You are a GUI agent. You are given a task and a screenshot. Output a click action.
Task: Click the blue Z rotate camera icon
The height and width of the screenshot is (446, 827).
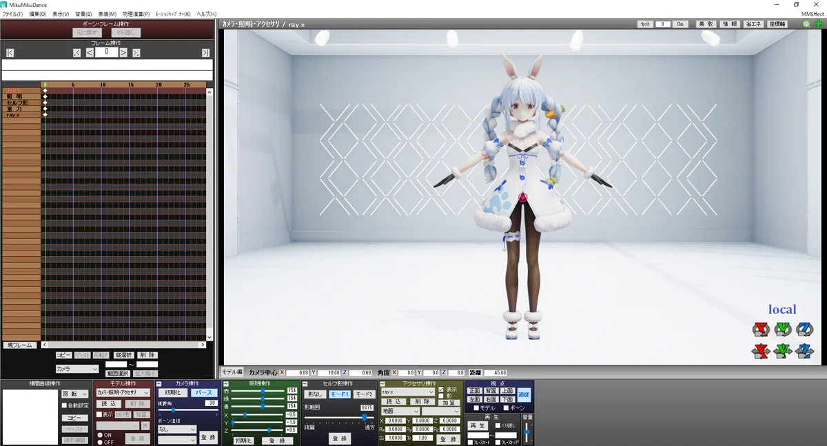point(804,329)
